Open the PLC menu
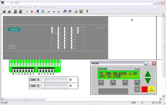166x105 pixels. [x=35, y=7]
